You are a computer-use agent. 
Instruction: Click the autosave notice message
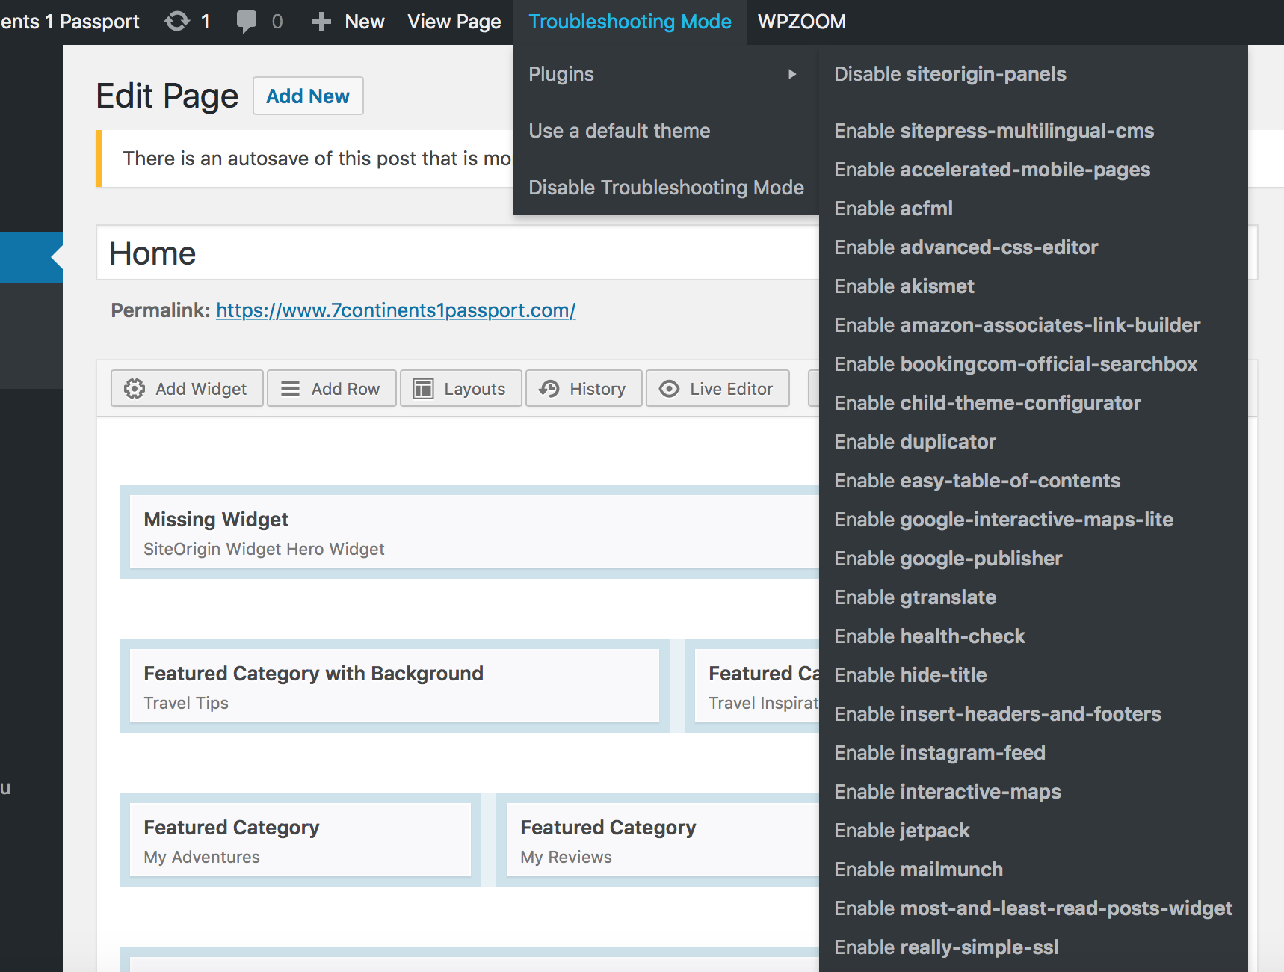(x=318, y=159)
